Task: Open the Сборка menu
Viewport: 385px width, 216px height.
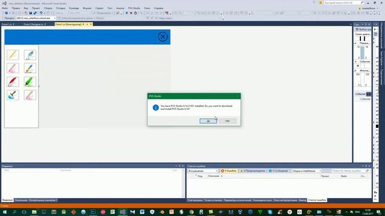Action: point(48,8)
